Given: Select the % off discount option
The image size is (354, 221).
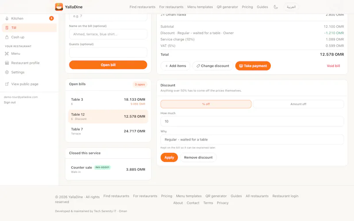Looking at the screenshot, I should [206, 104].
